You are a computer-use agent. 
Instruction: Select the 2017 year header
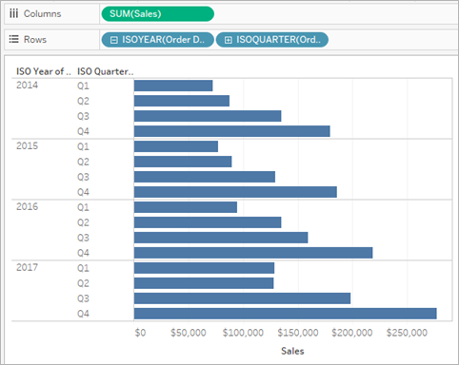27,268
